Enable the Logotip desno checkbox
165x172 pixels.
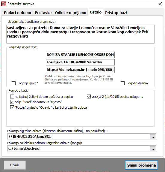tap(122, 83)
